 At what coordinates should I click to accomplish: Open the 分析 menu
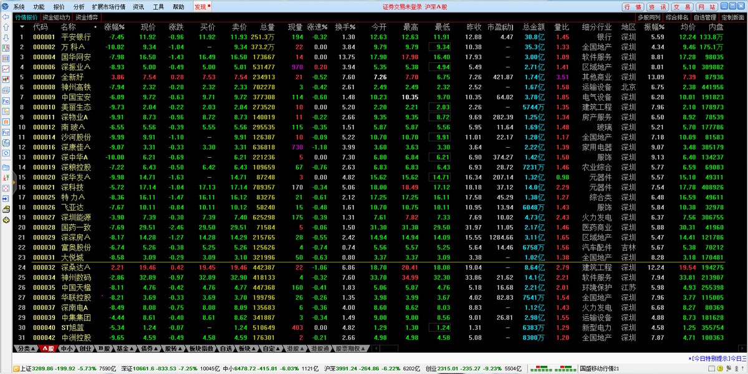point(79,7)
